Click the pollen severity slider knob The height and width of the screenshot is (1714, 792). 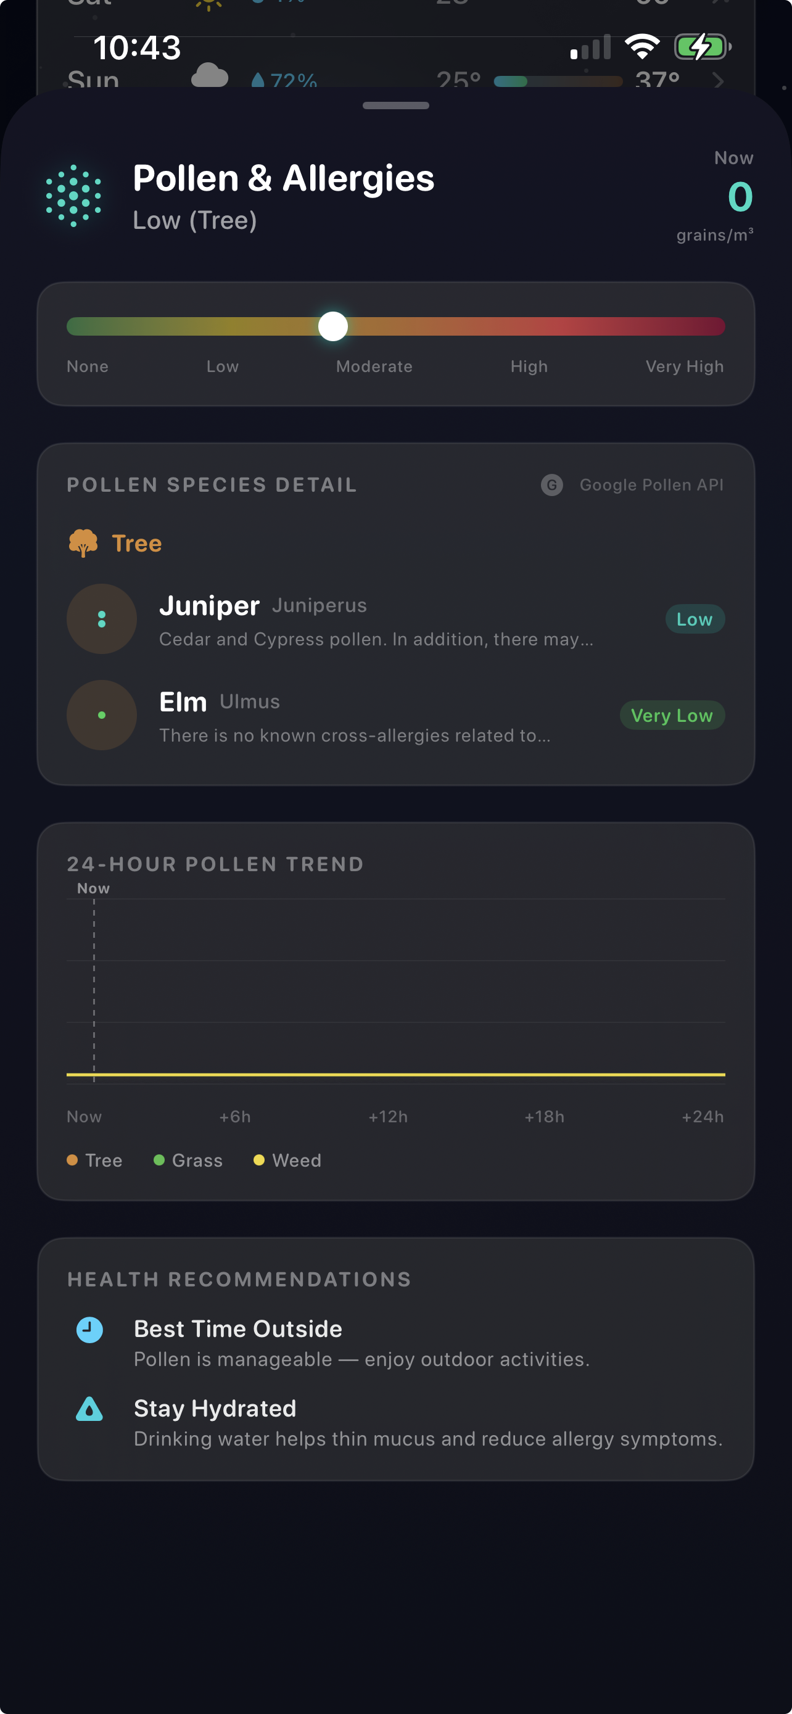(333, 327)
